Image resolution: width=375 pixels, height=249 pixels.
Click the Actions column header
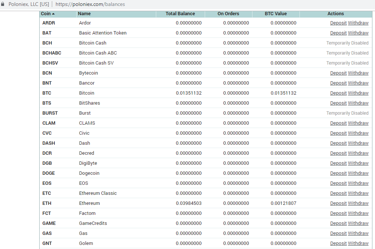(x=335, y=14)
